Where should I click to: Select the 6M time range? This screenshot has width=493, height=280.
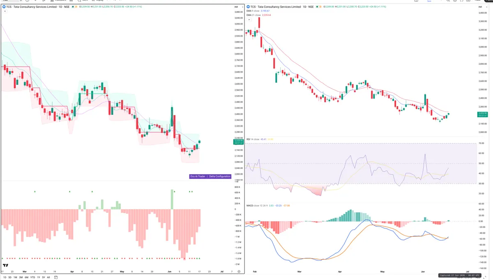27,277
